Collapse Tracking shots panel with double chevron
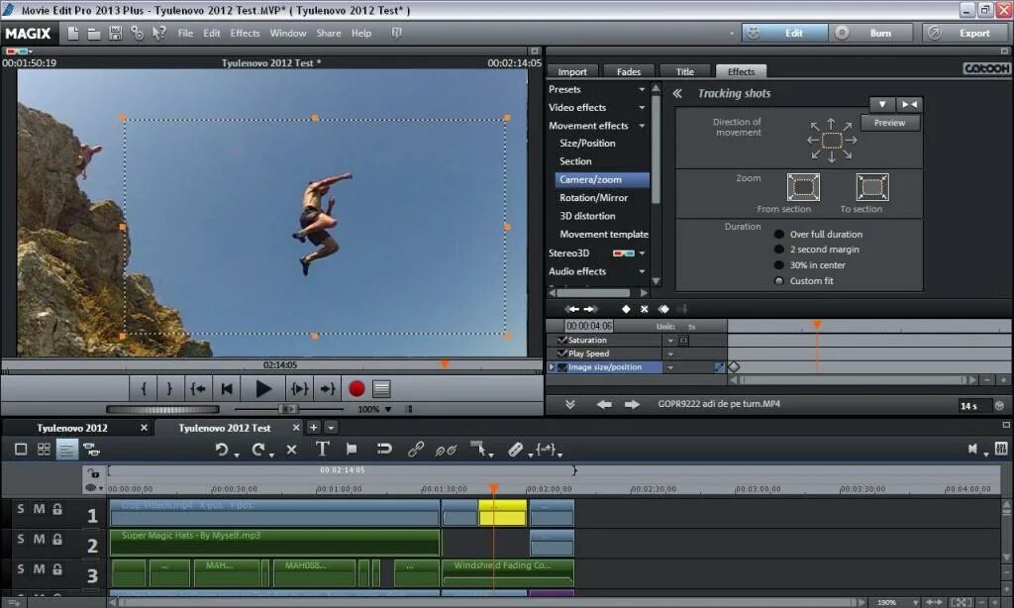 [x=677, y=93]
